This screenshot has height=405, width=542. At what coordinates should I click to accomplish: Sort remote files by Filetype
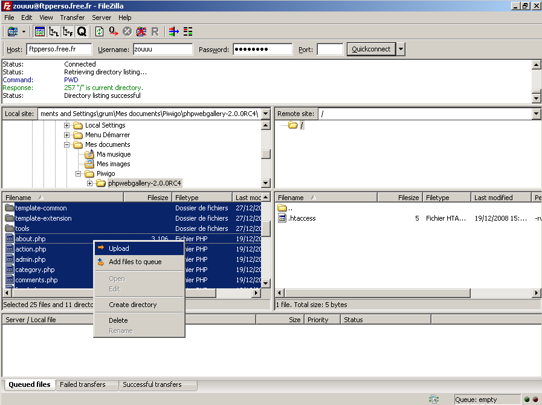447,198
